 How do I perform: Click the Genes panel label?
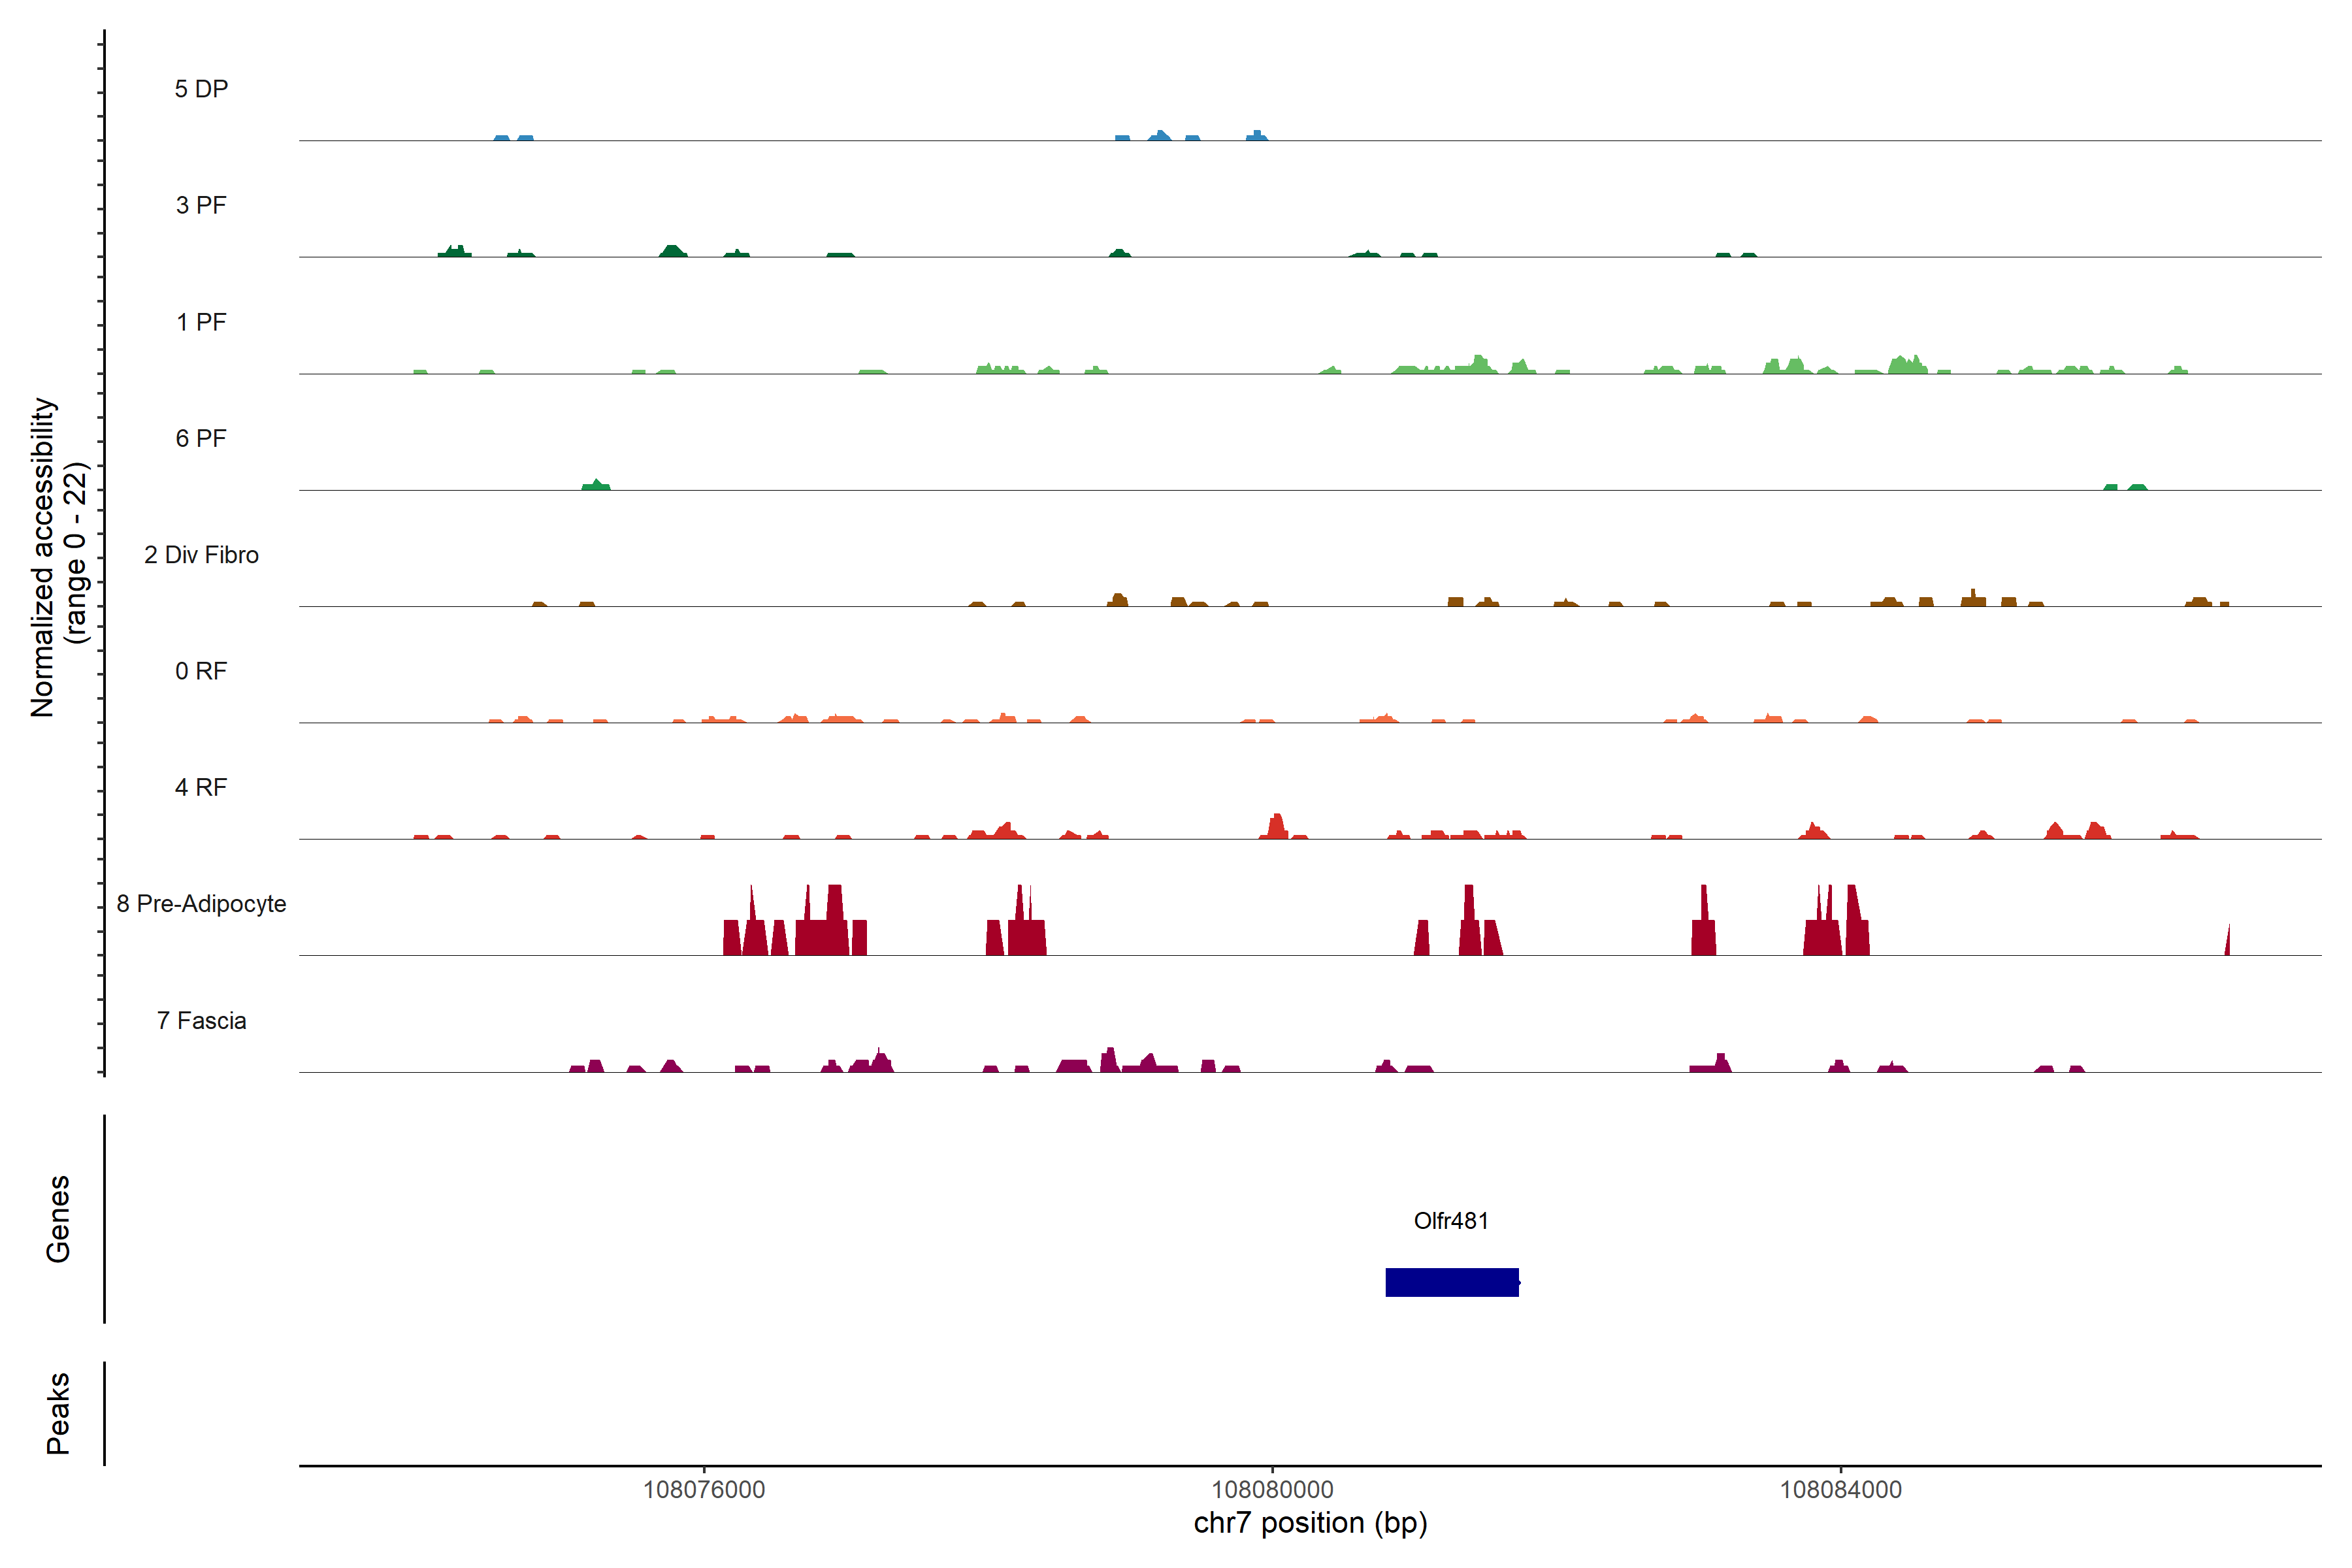[58, 1218]
